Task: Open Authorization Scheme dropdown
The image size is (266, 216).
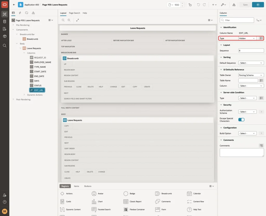Action: coord(247,112)
